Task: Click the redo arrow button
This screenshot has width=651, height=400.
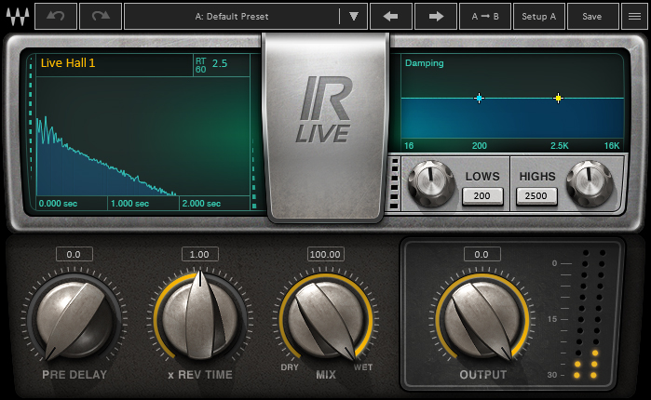Action: click(100, 17)
